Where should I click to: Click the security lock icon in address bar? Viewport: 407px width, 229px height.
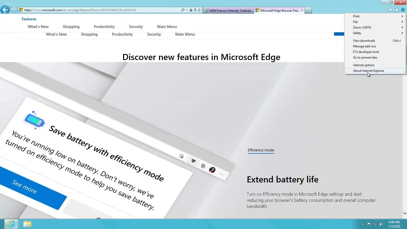pos(191,10)
